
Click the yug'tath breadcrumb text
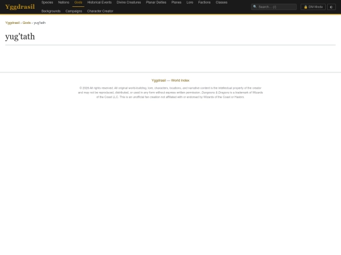pyautogui.click(x=40, y=23)
